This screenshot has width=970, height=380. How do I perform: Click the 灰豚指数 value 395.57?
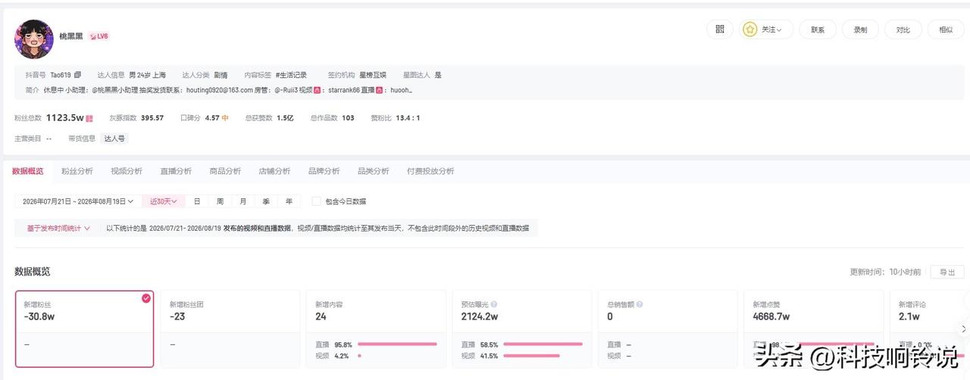152,118
